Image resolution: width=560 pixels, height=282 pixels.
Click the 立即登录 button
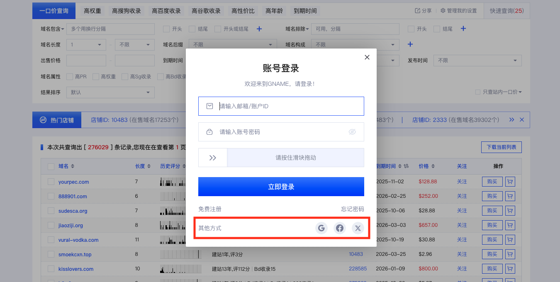tap(281, 187)
